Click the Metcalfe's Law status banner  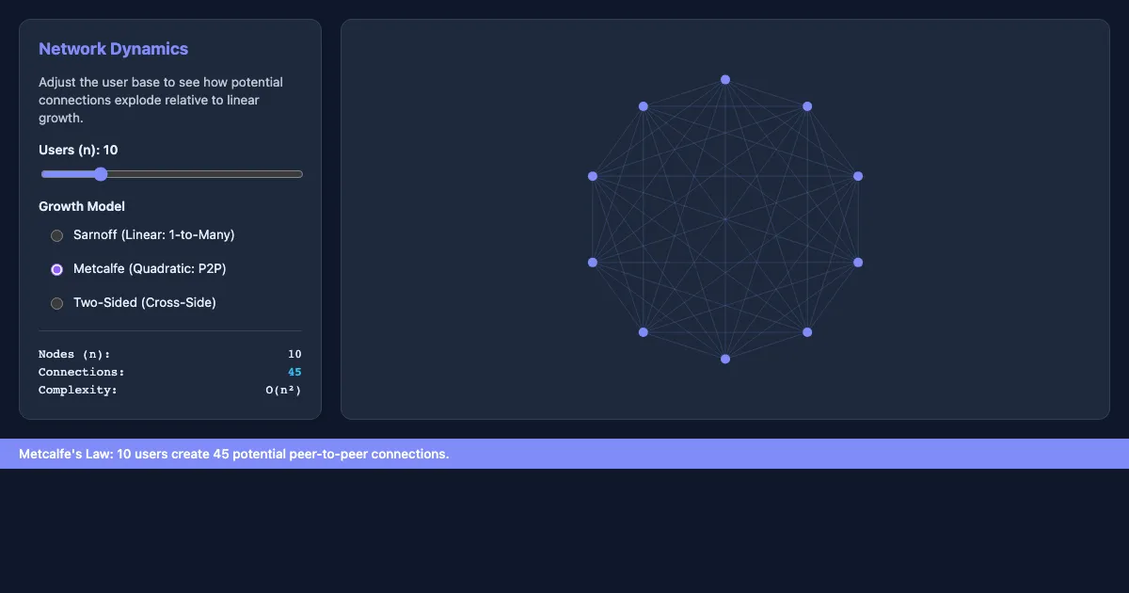(564, 454)
